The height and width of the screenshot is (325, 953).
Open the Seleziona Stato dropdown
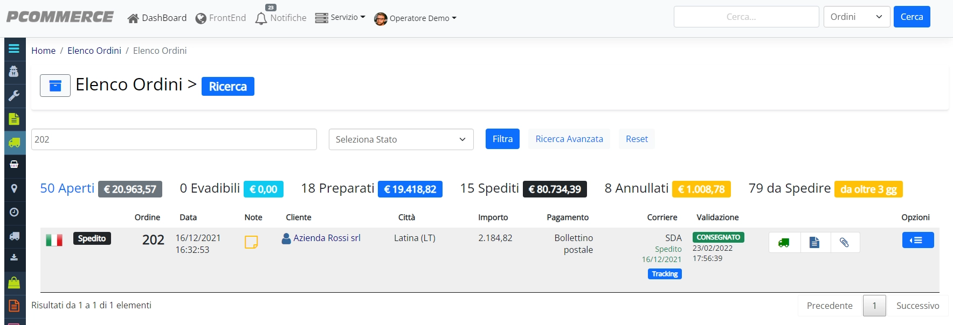(x=401, y=139)
